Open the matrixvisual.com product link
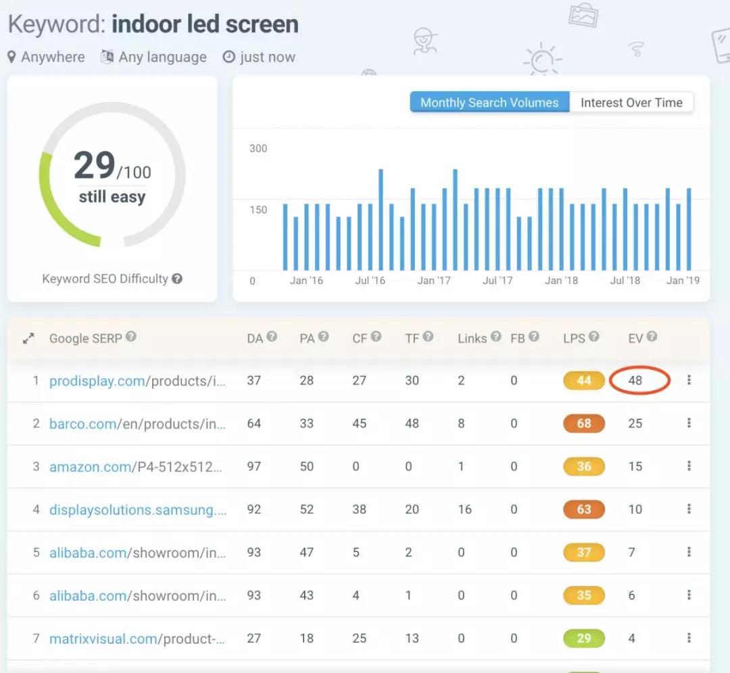The width and height of the screenshot is (730, 673). click(x=137, y=639)
